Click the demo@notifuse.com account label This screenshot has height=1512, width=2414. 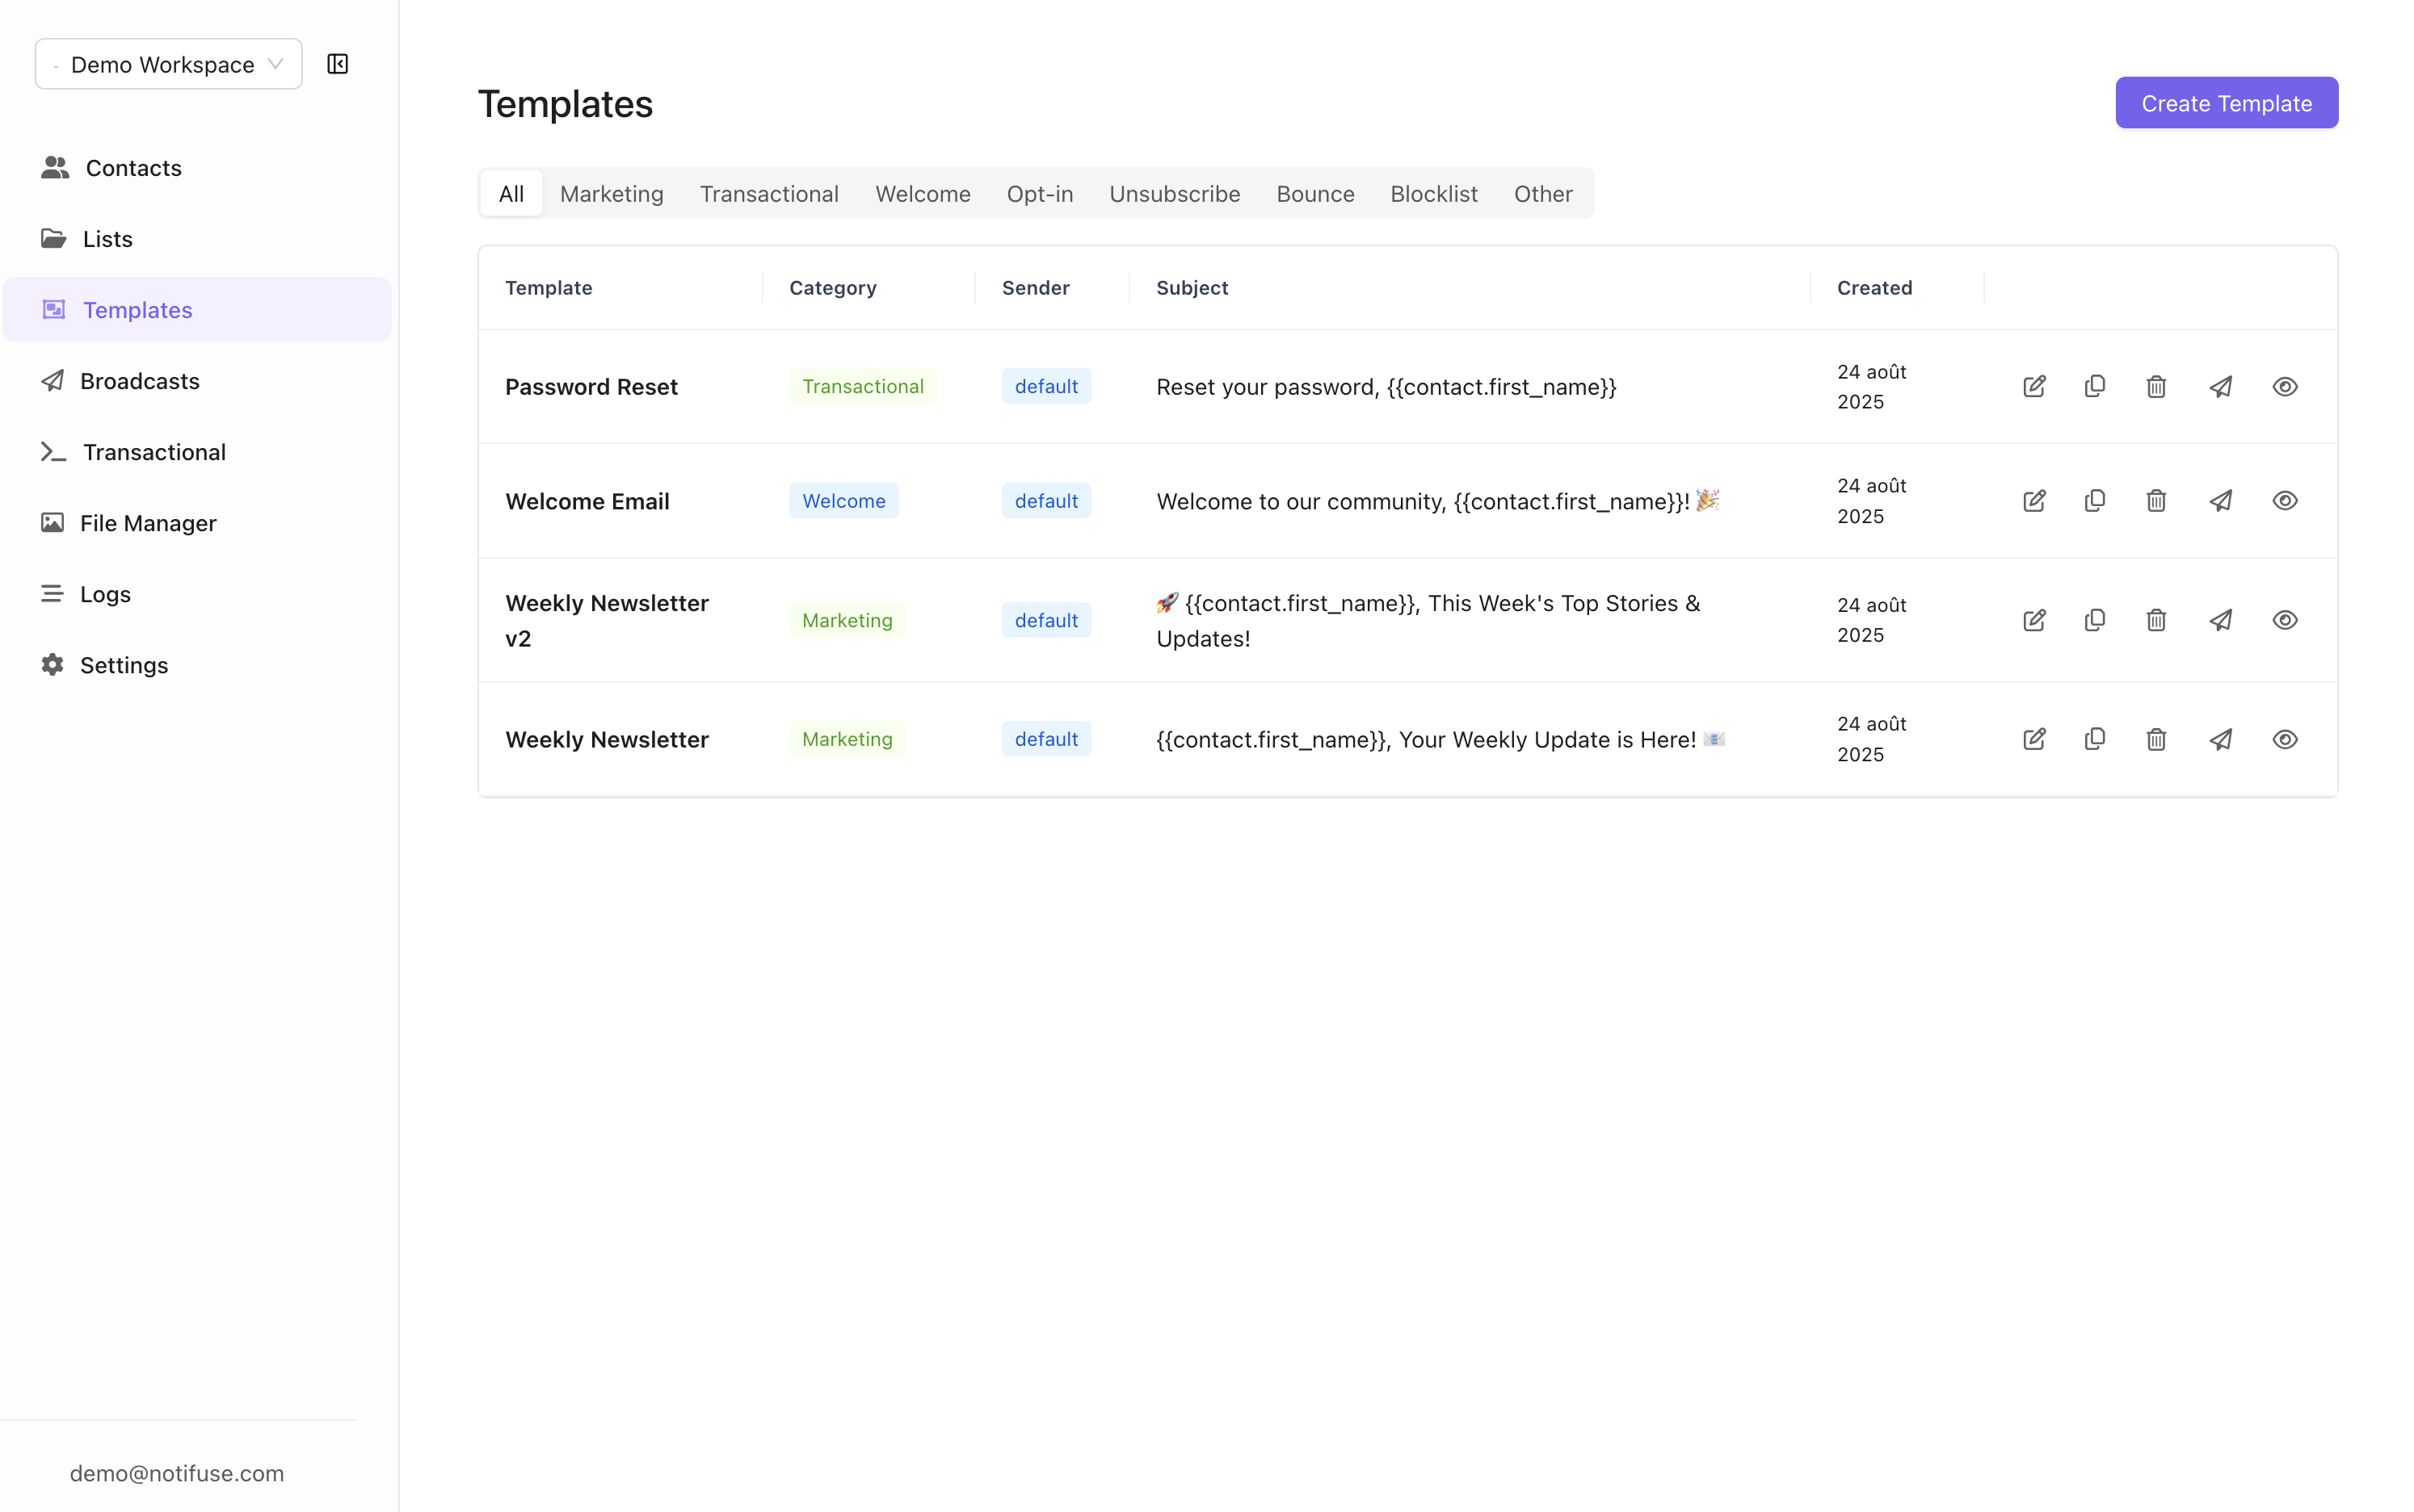(x=176, y=1473)
